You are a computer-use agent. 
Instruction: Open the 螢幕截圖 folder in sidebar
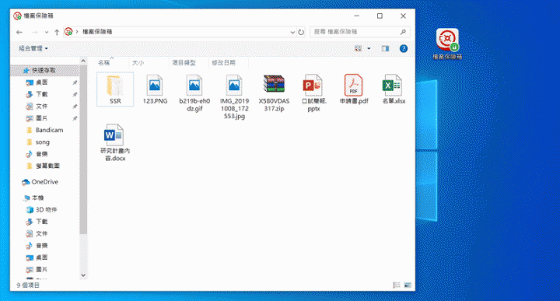tap(47, 166)
